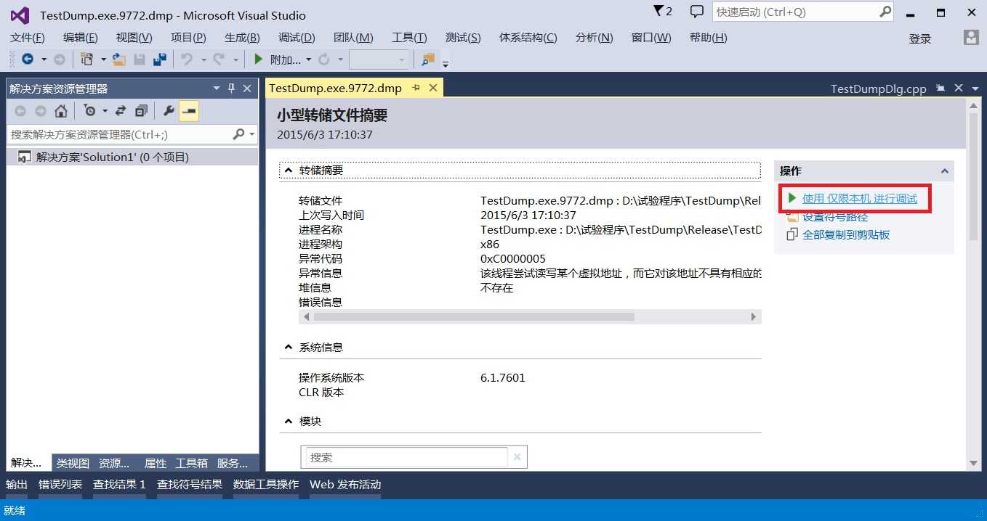Open the send feedback speech bubble icon

click(x=696, y=12)
